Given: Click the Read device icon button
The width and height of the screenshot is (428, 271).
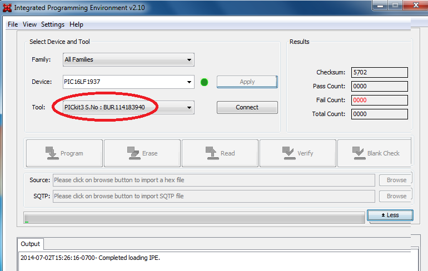Looking at the screenshot, I should pyautogui.click(x=220, y=153).
